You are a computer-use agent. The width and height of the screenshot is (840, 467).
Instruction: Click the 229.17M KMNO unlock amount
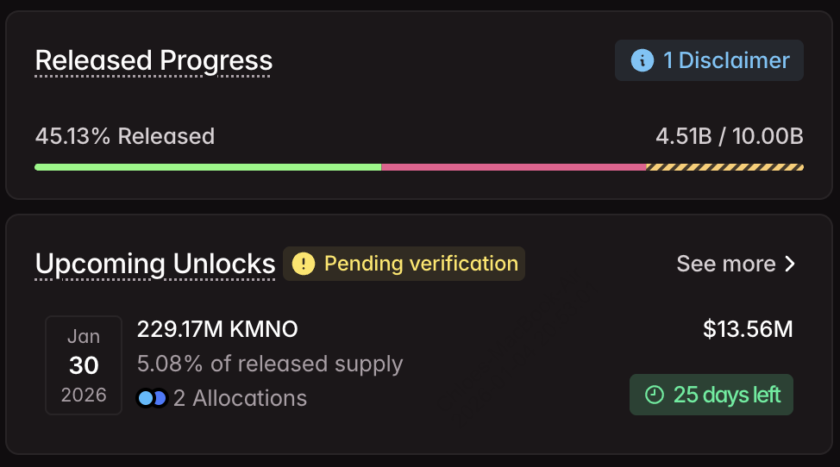(217, 329)
